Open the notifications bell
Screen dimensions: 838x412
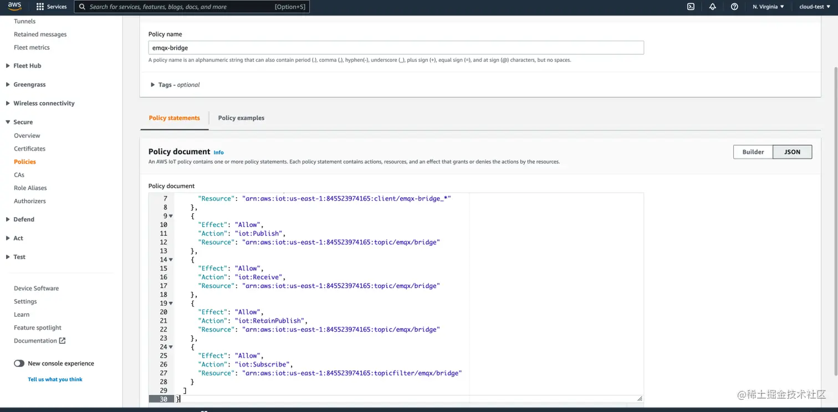point(713,7)
